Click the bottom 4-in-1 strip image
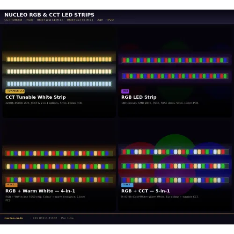Viewport: 234px width, 234px height. pos(59,180)
